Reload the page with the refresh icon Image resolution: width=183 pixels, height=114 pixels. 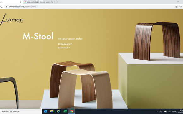(x=1, y=7)
